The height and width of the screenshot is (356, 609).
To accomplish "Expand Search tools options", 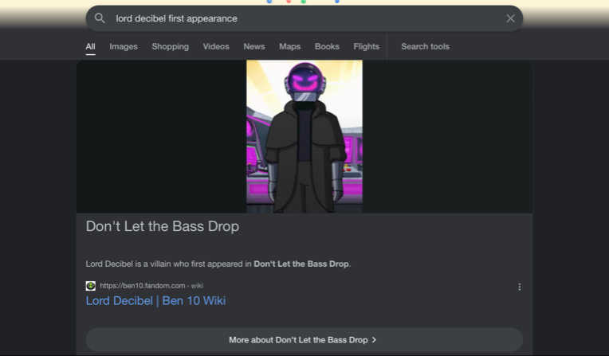I will (x=426, y=46).
